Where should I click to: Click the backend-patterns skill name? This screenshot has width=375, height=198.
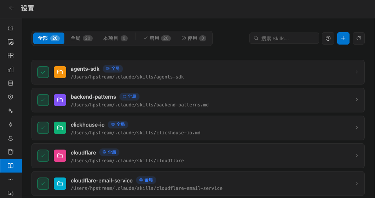[93, 97]
